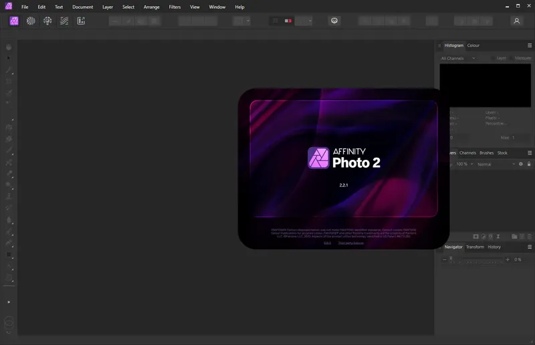This screenshot has width=535, height=345.
Task: Select the View (hand) tool
Action: pos(9,47)
